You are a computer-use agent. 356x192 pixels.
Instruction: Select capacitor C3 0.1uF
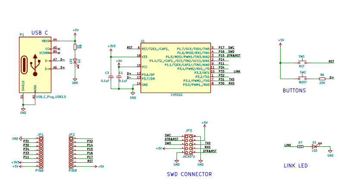point(111,77)
